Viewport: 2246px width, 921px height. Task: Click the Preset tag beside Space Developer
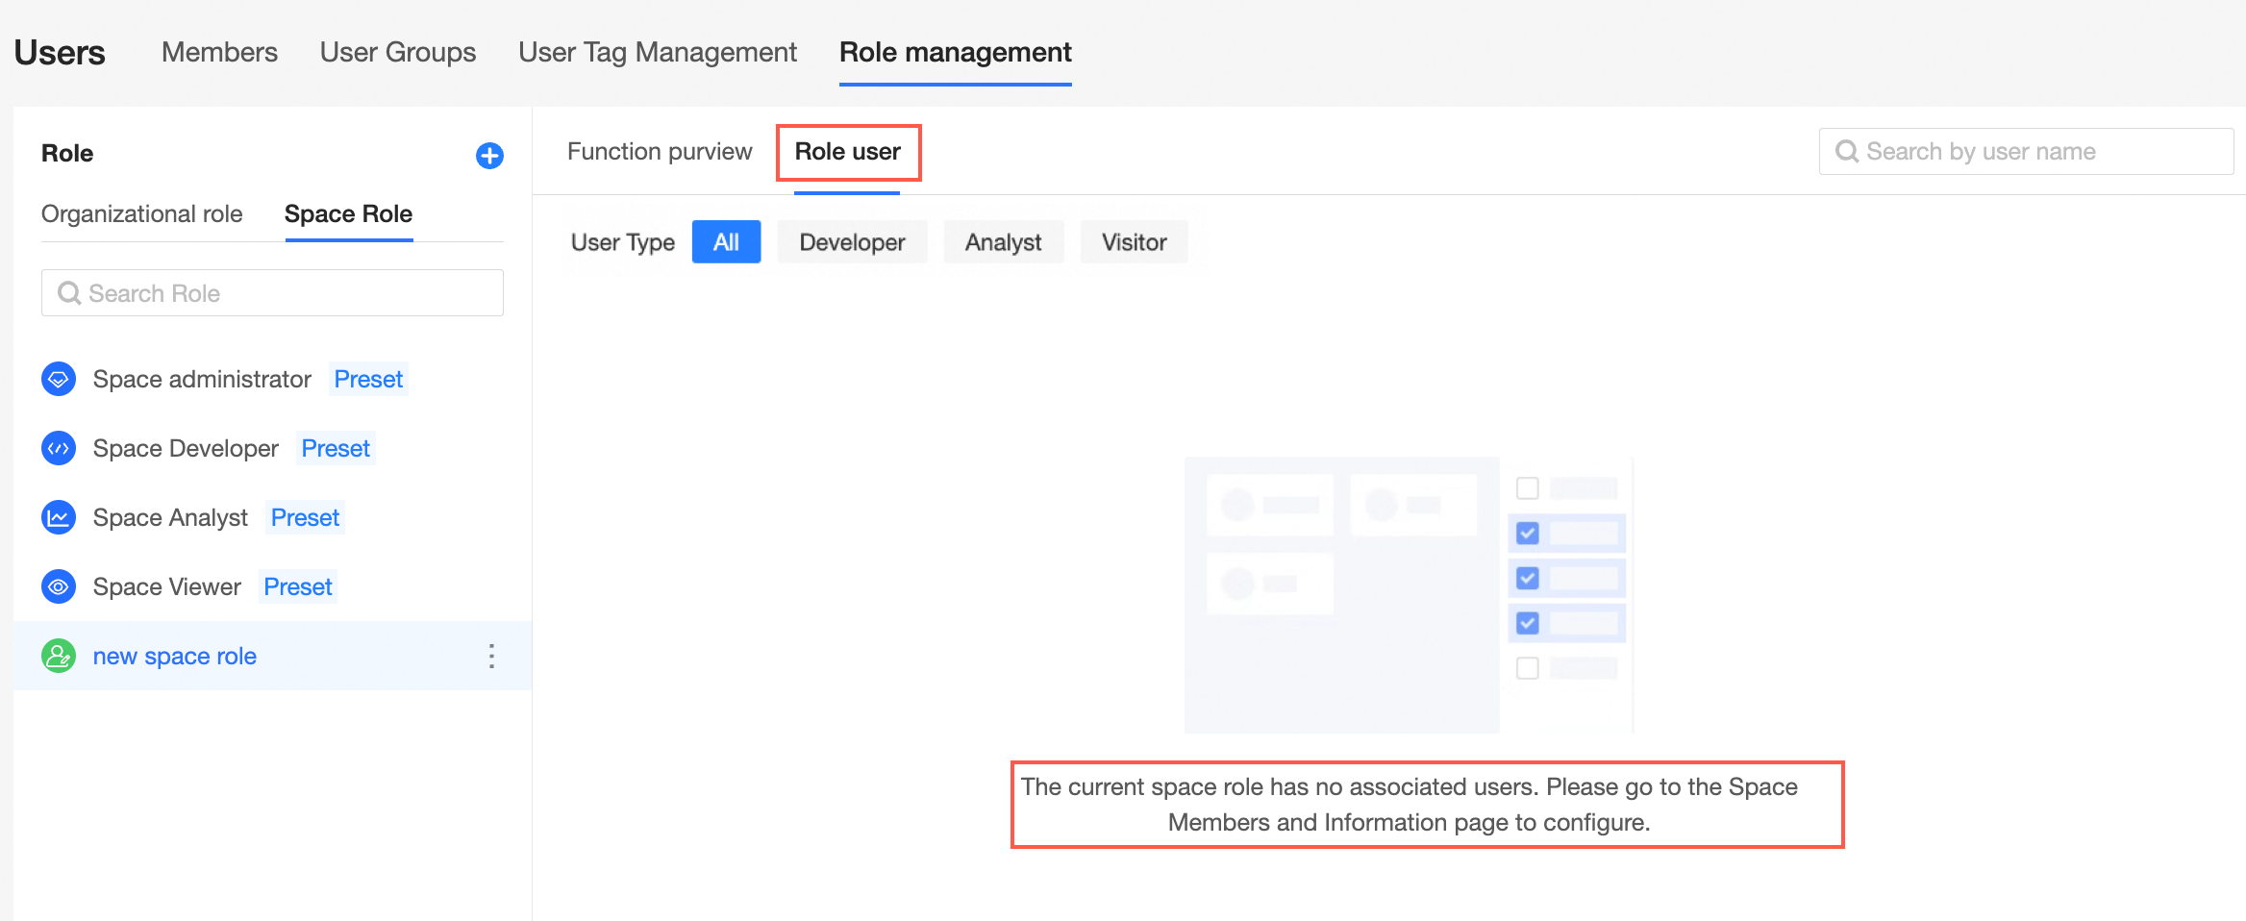pyautogui.click(x=336, y=448)
